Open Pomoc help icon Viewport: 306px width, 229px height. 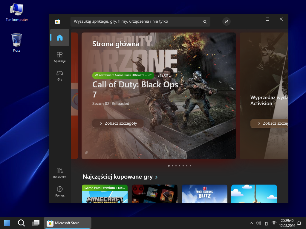(60, 191)
